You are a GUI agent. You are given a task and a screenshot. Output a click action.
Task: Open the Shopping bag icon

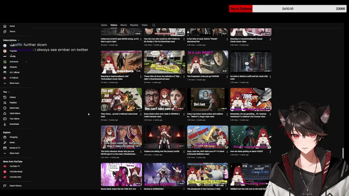click(5, 137)
